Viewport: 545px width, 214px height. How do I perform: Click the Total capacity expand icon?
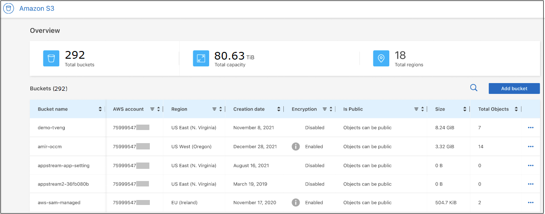(201, 58)
